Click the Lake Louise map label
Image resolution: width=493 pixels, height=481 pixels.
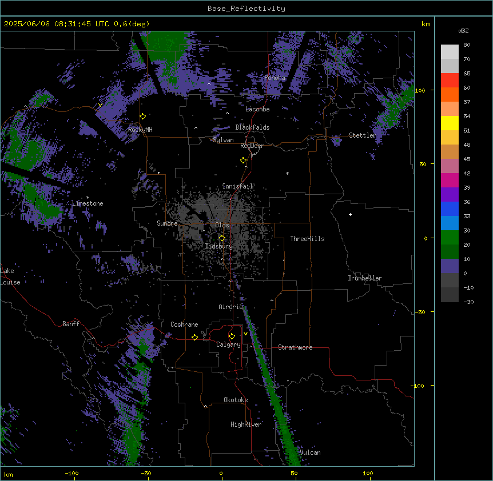[10, 276]
